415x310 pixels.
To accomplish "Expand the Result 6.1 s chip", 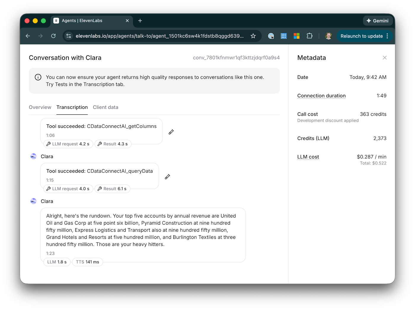I will tap(112, 189).
